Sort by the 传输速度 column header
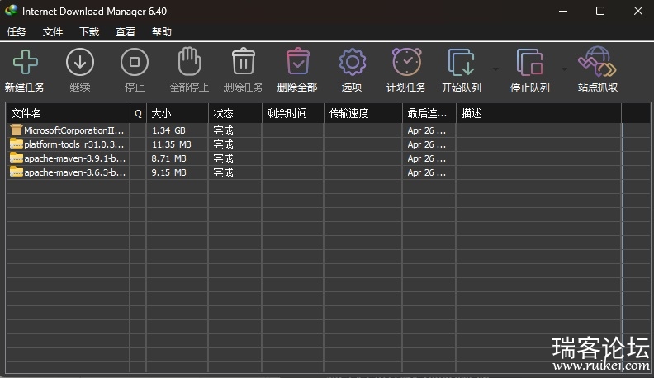 point(363,113)
